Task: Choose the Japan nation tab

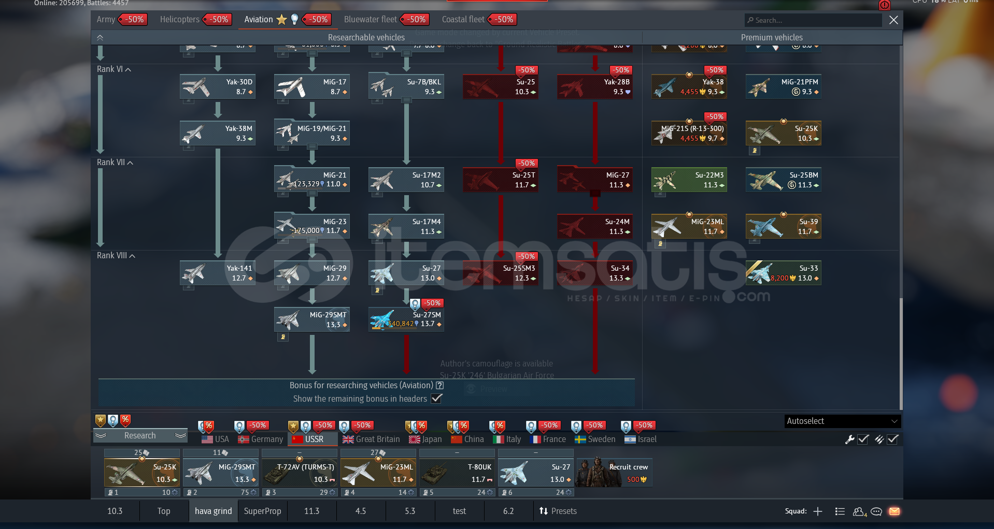Action: click(x=425, y=439)
